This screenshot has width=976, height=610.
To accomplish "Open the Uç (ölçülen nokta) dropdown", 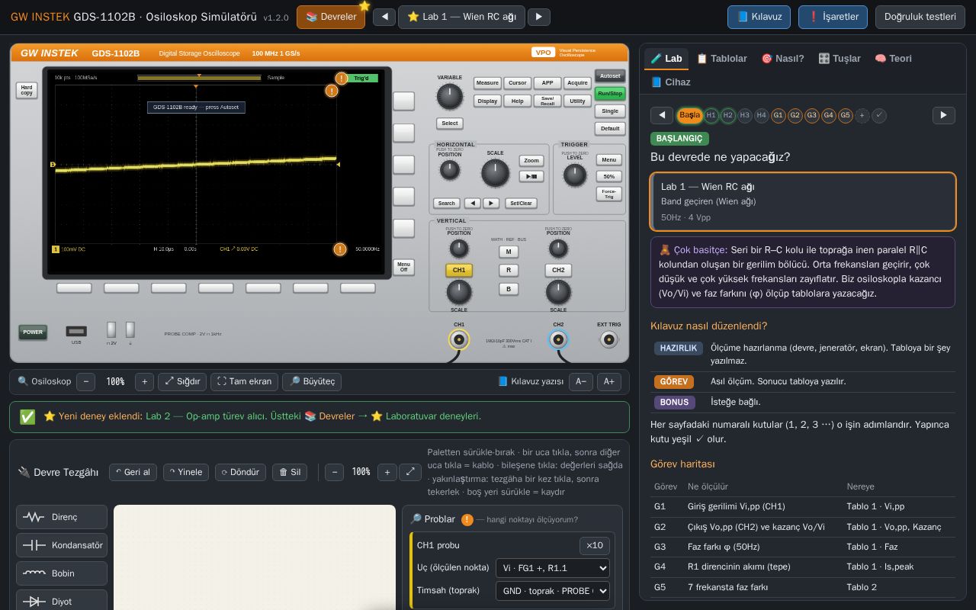I will (x=553, y=568).
